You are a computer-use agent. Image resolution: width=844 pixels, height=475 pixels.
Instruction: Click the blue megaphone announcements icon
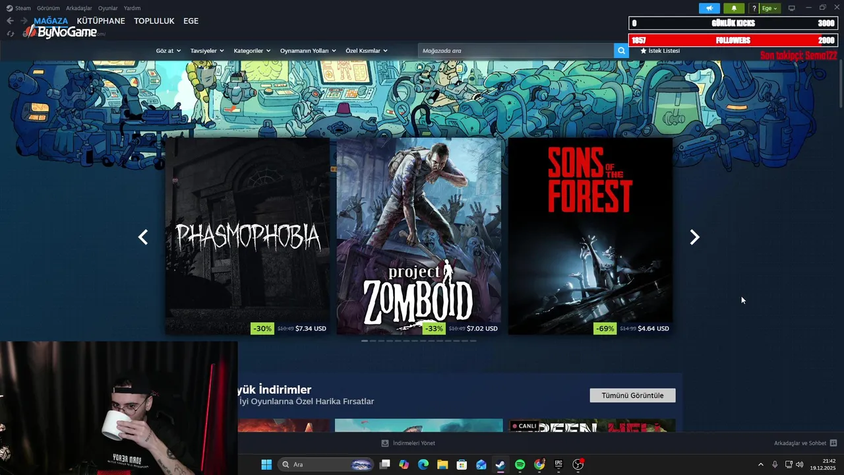pos(709,8)
